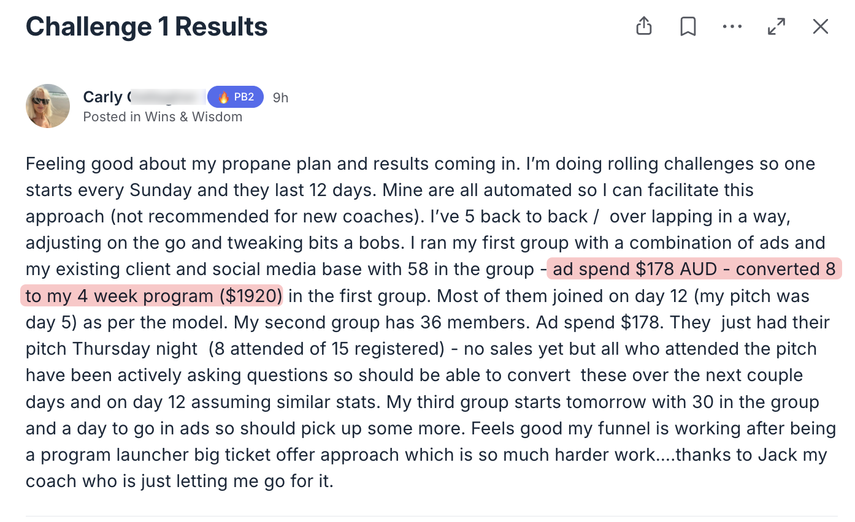Image resolution: width=855 pixels, height=522 pixels.
Task: Go to the Wins & Wisdom category
Action: click(x=193, y=117)
